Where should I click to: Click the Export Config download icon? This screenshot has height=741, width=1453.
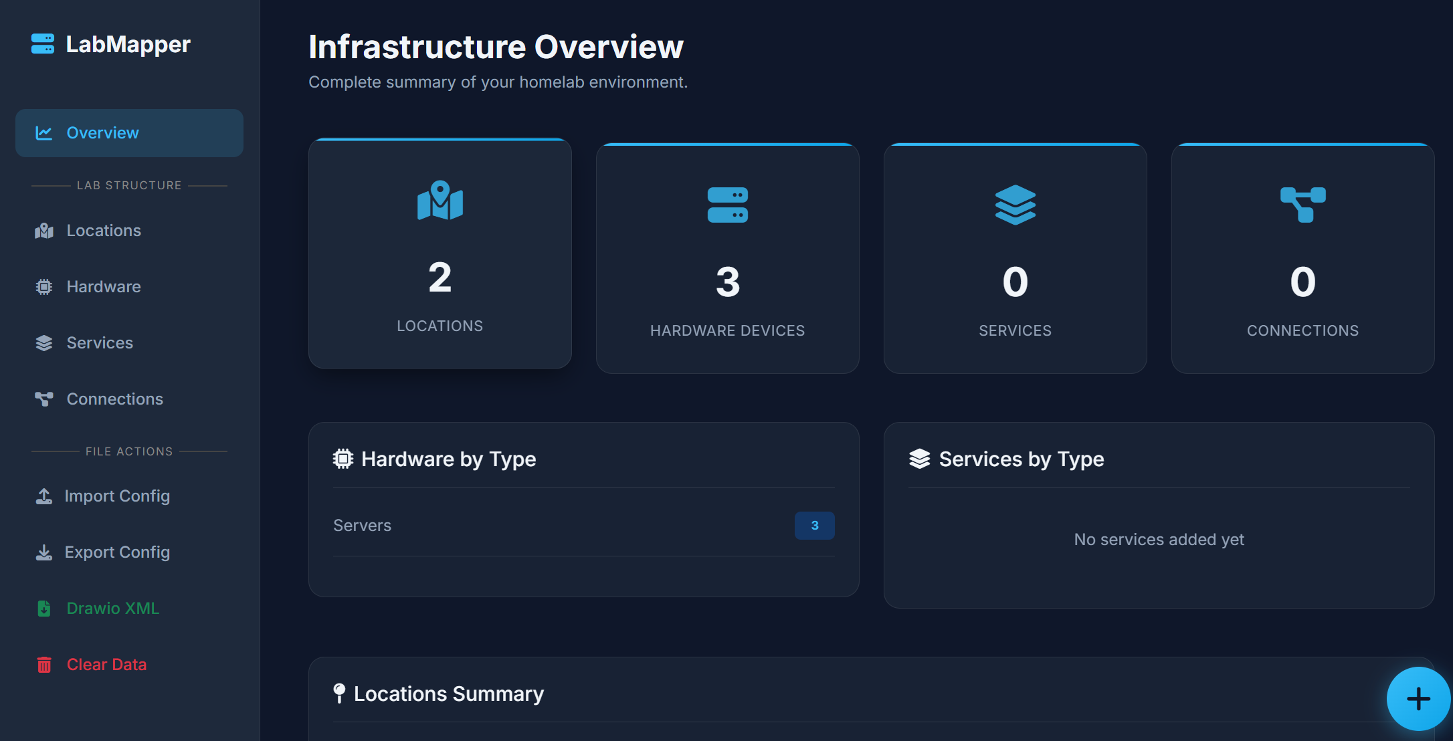coord(44,552)
